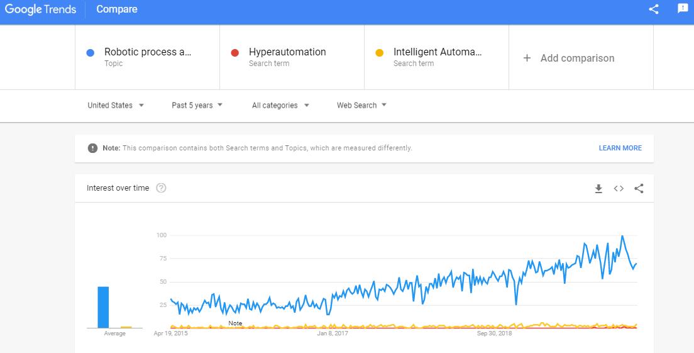The height and width of the screenshot is (353, 694).
Task: Click the share icon in the header
Action: tap(654, 9)
